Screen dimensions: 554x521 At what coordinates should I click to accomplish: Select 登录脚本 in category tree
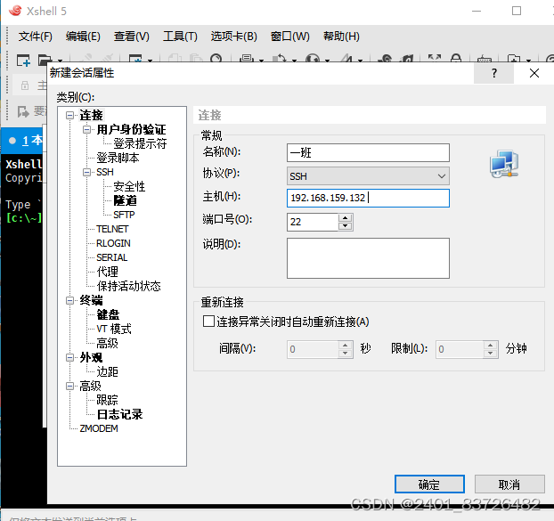118,158
